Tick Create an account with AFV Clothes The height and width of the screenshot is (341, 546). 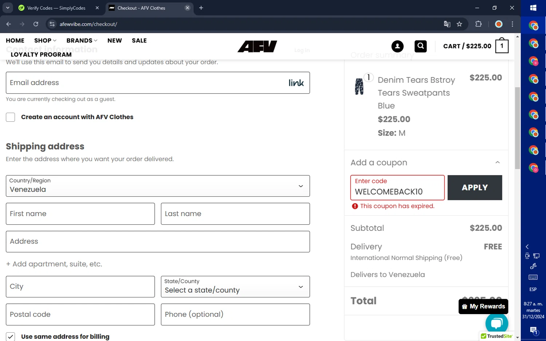[x=11, y=117]
